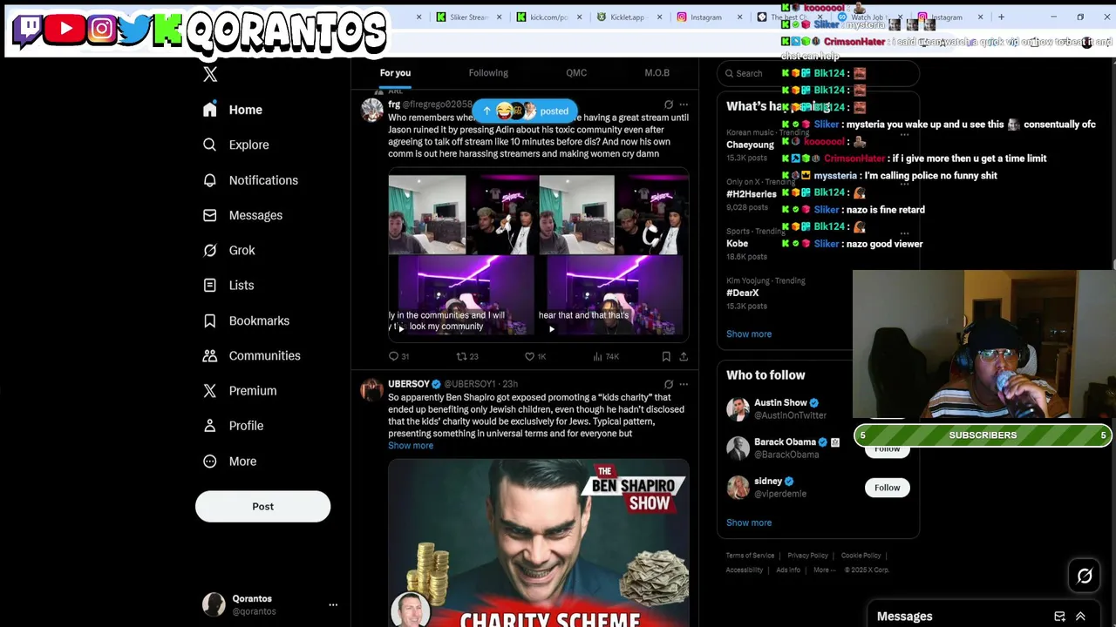Compose new message in Messages drawer
The width and height of the screenshot is (1116, 627).
coord(1059,617)
